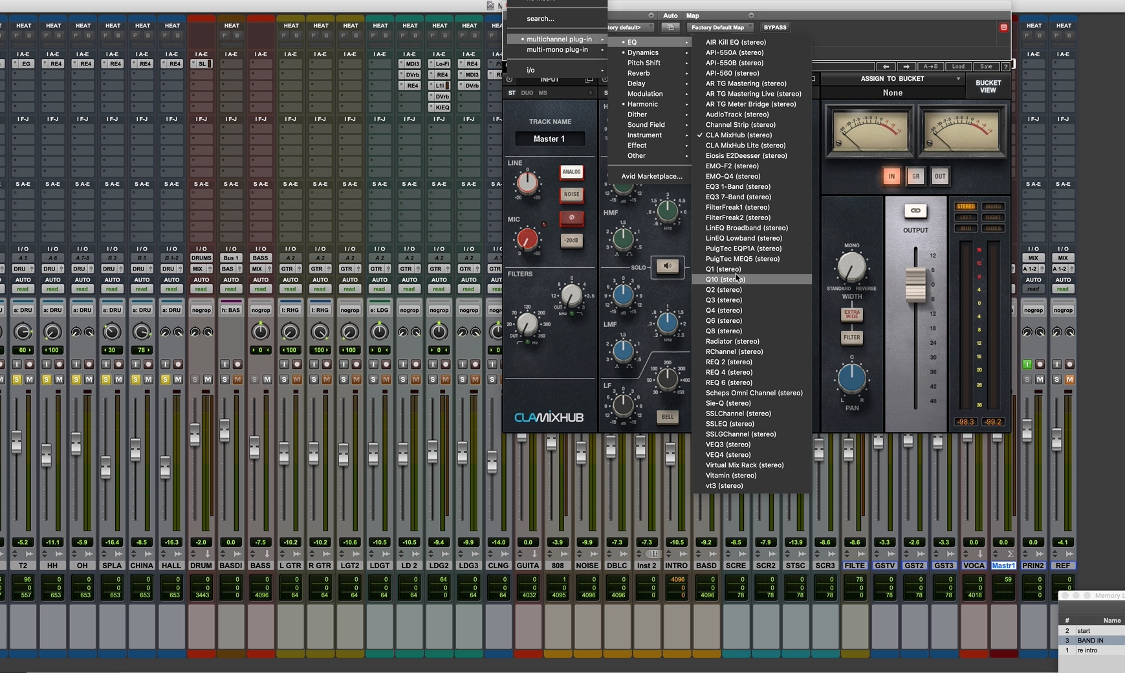Record-enable the T2 track
Viewport: 1125px width, 673px height.
click(29, 364)
